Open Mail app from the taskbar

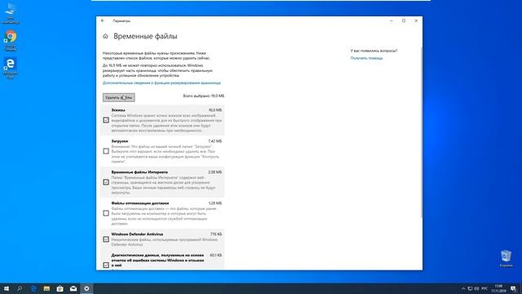coord(73,288)
